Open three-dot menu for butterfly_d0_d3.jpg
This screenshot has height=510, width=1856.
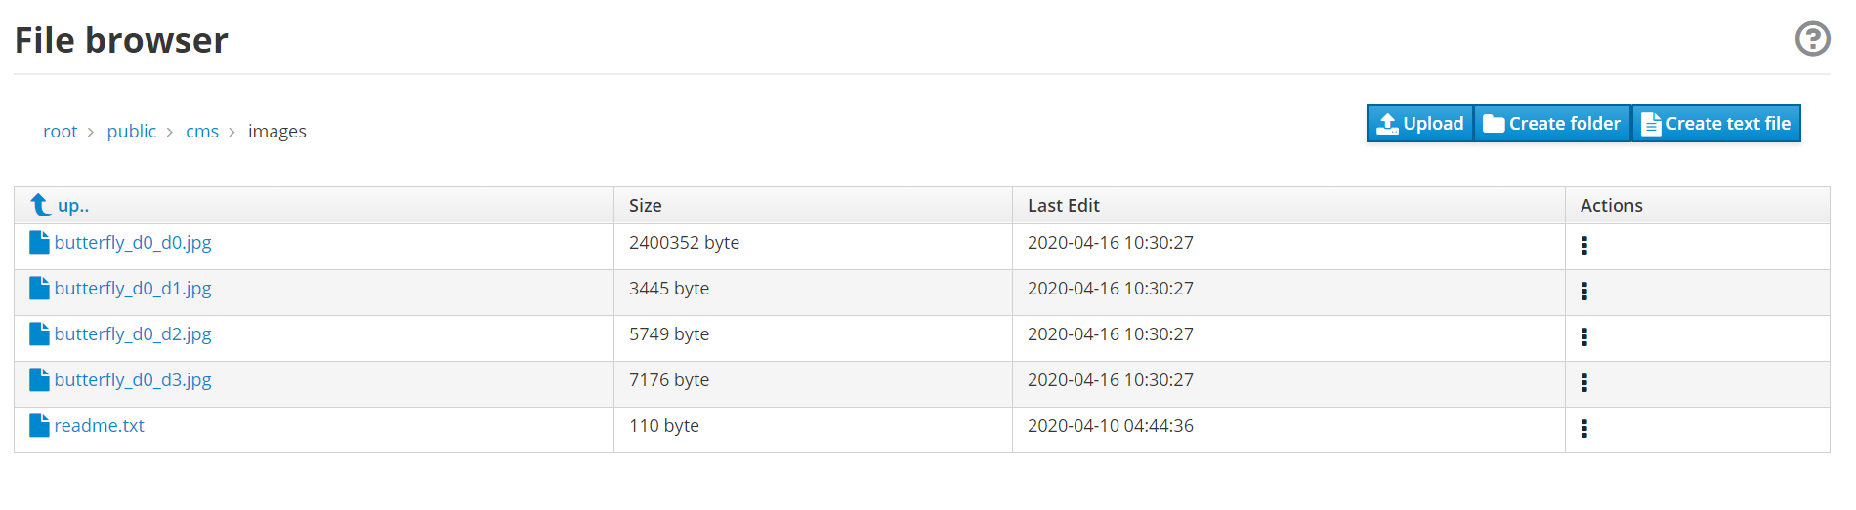pyautogui.click(x=1584, y=382)
